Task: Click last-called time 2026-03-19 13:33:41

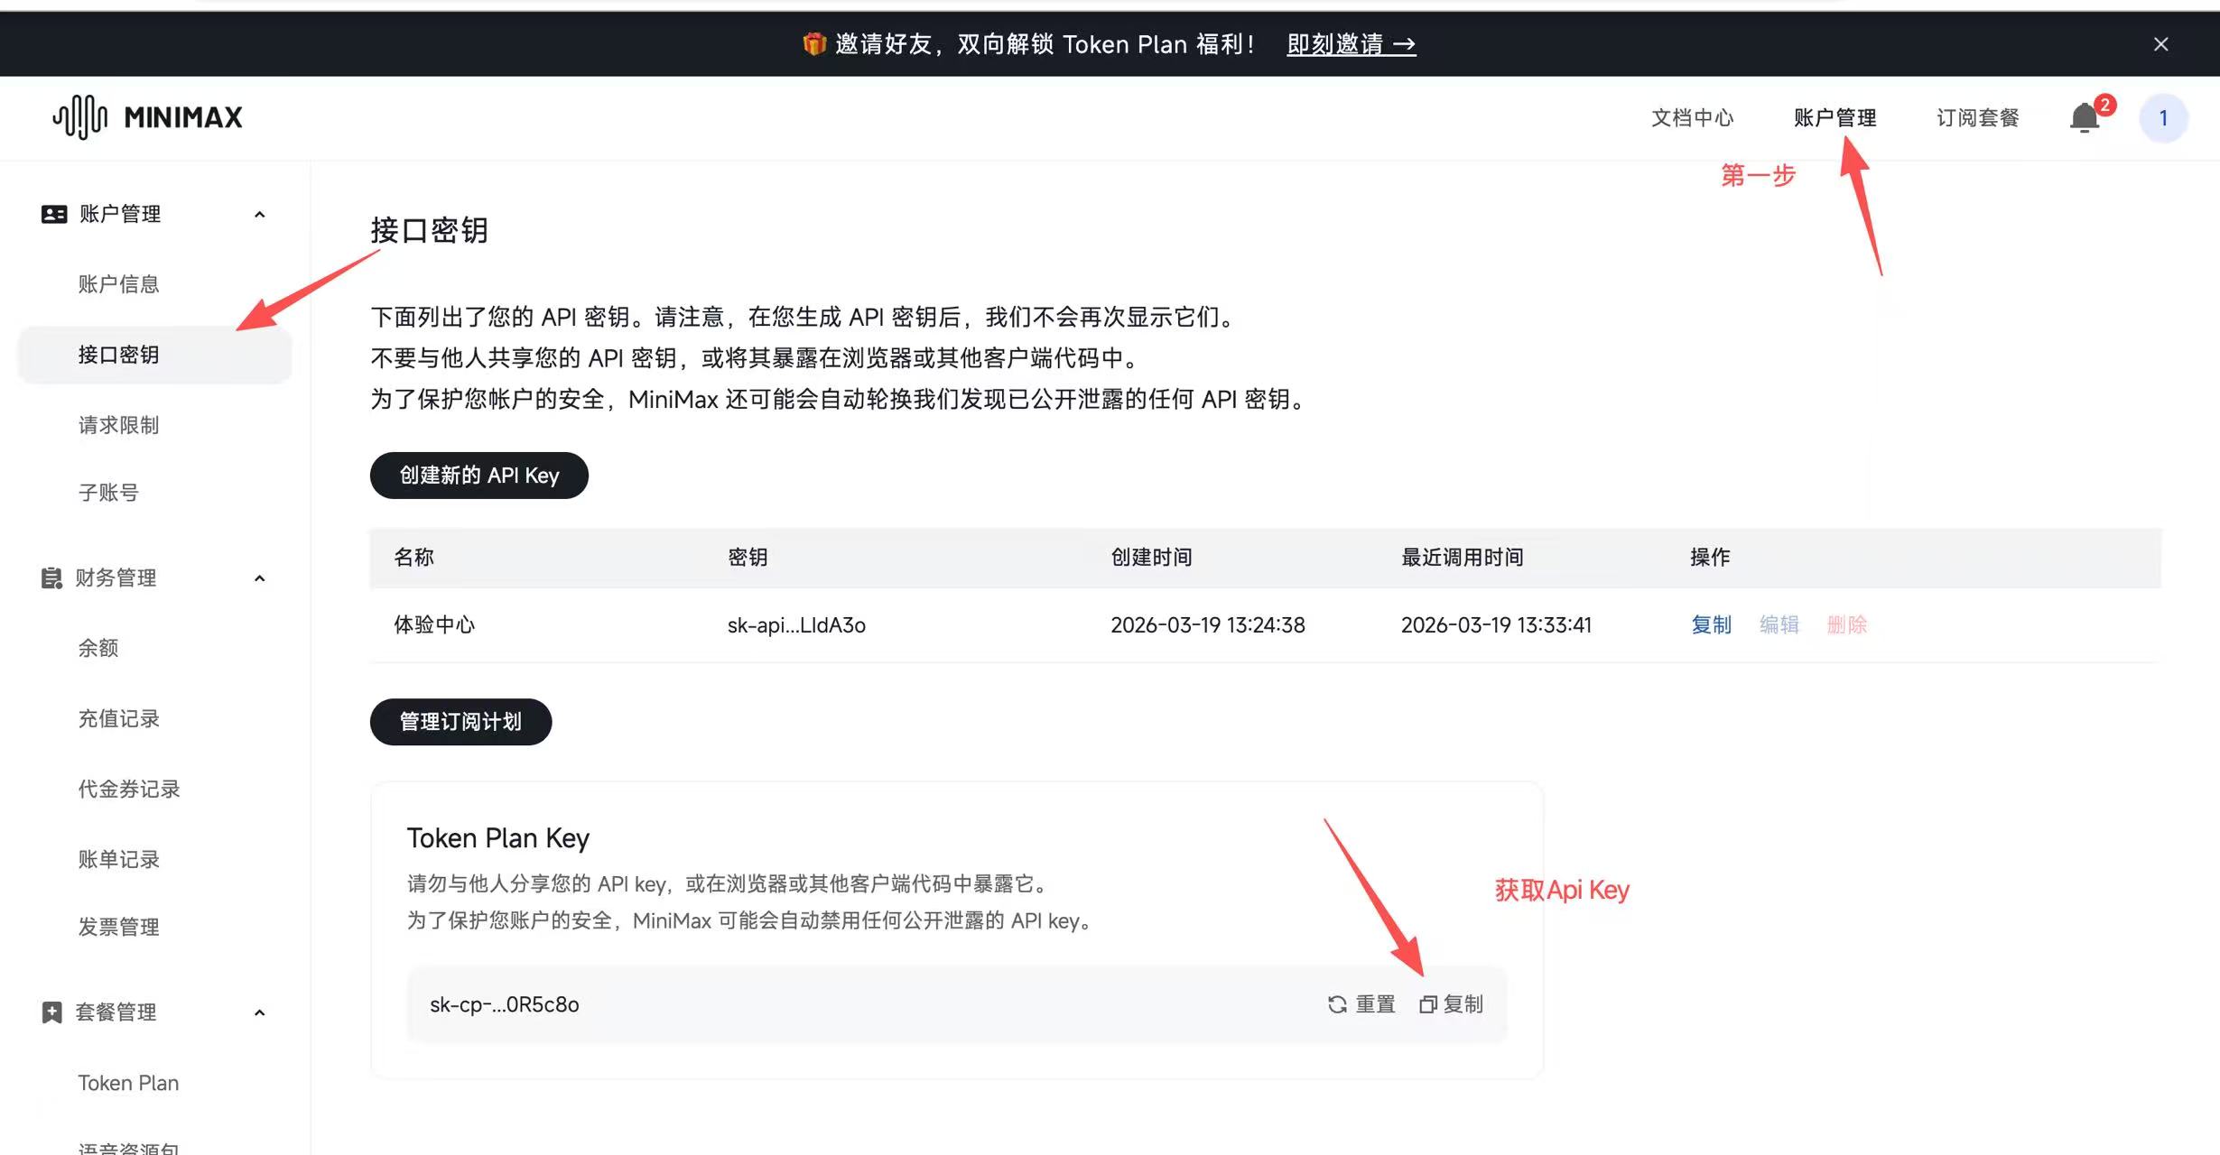Action: [1496, 624]
